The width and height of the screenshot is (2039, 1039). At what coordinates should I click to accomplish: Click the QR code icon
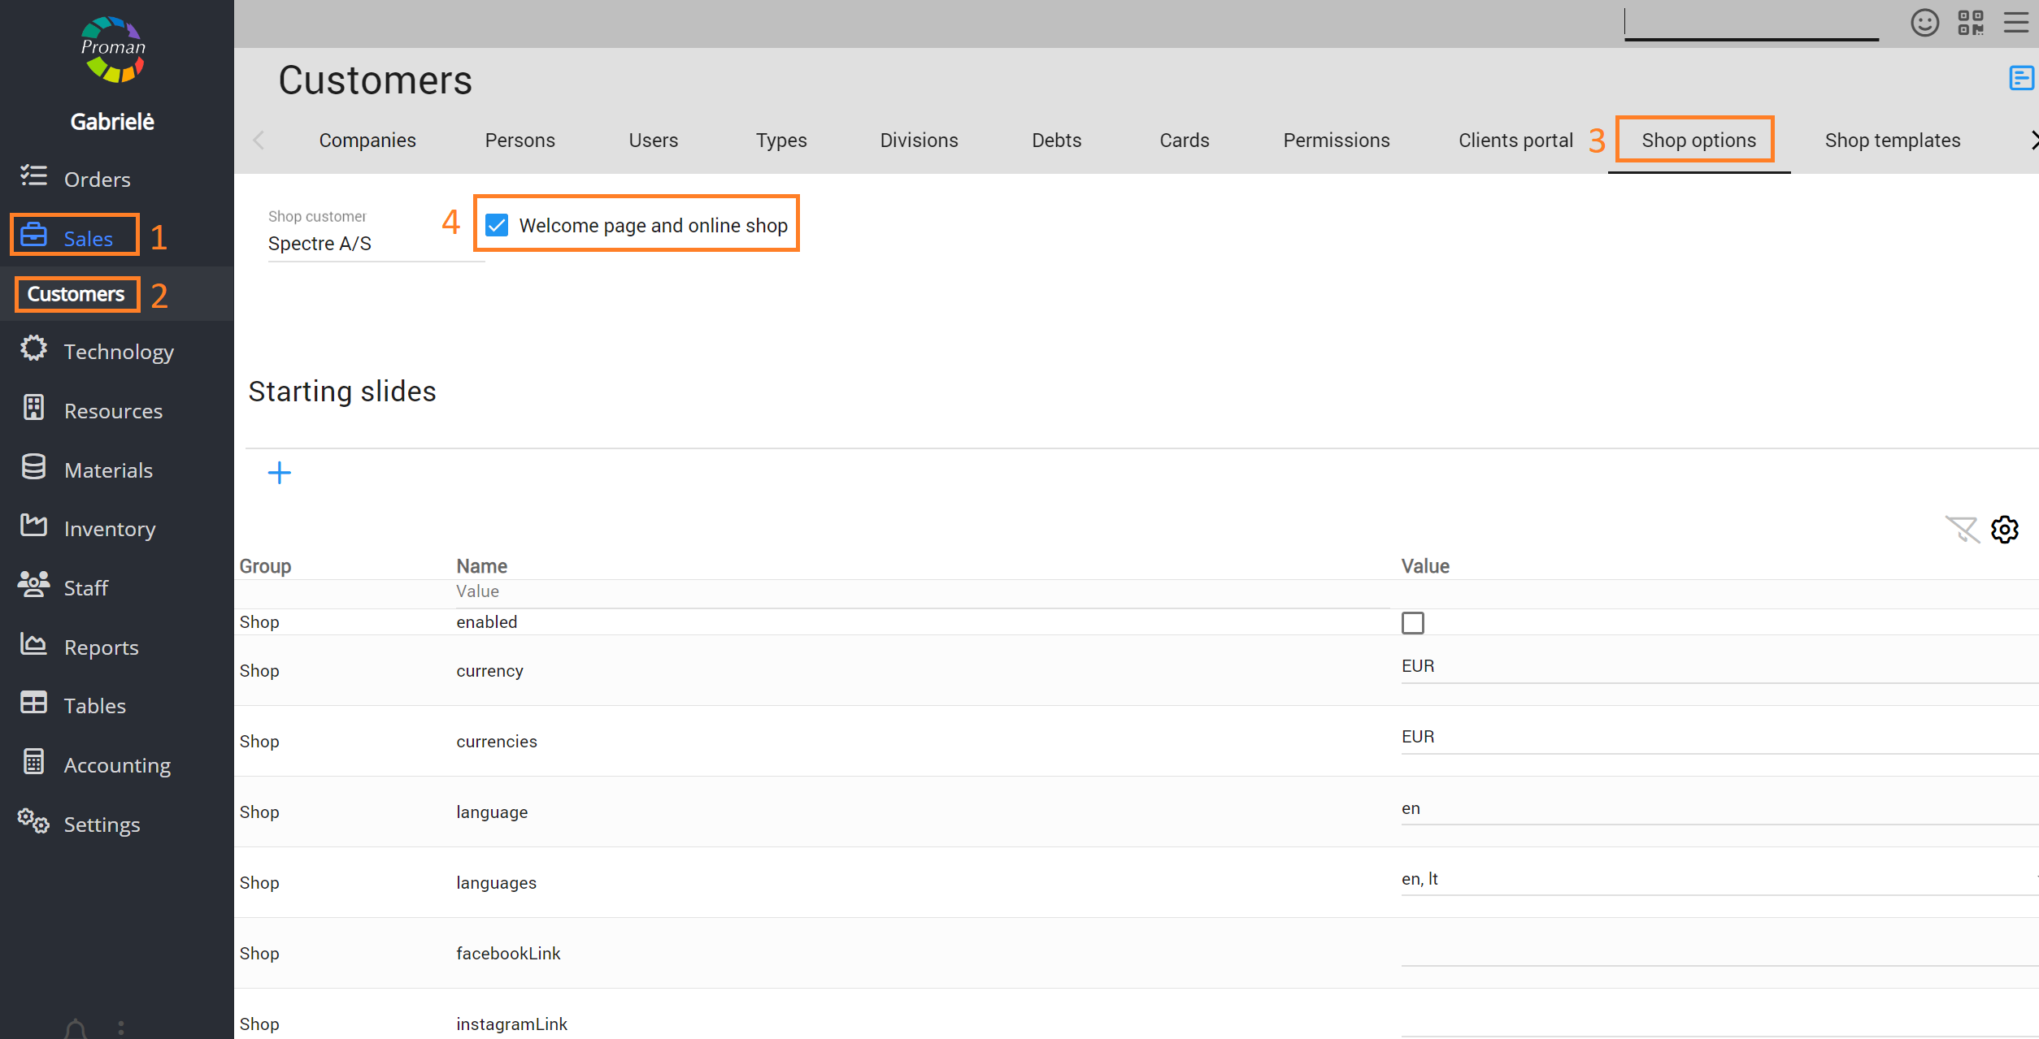(1971, 23)
